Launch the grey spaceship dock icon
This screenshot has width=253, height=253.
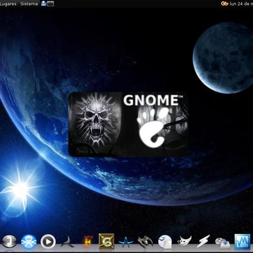tap(145, 242)
